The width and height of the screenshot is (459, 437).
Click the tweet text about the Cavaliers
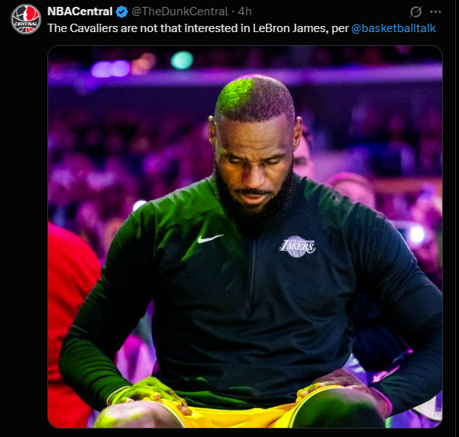tap(241, 28)
